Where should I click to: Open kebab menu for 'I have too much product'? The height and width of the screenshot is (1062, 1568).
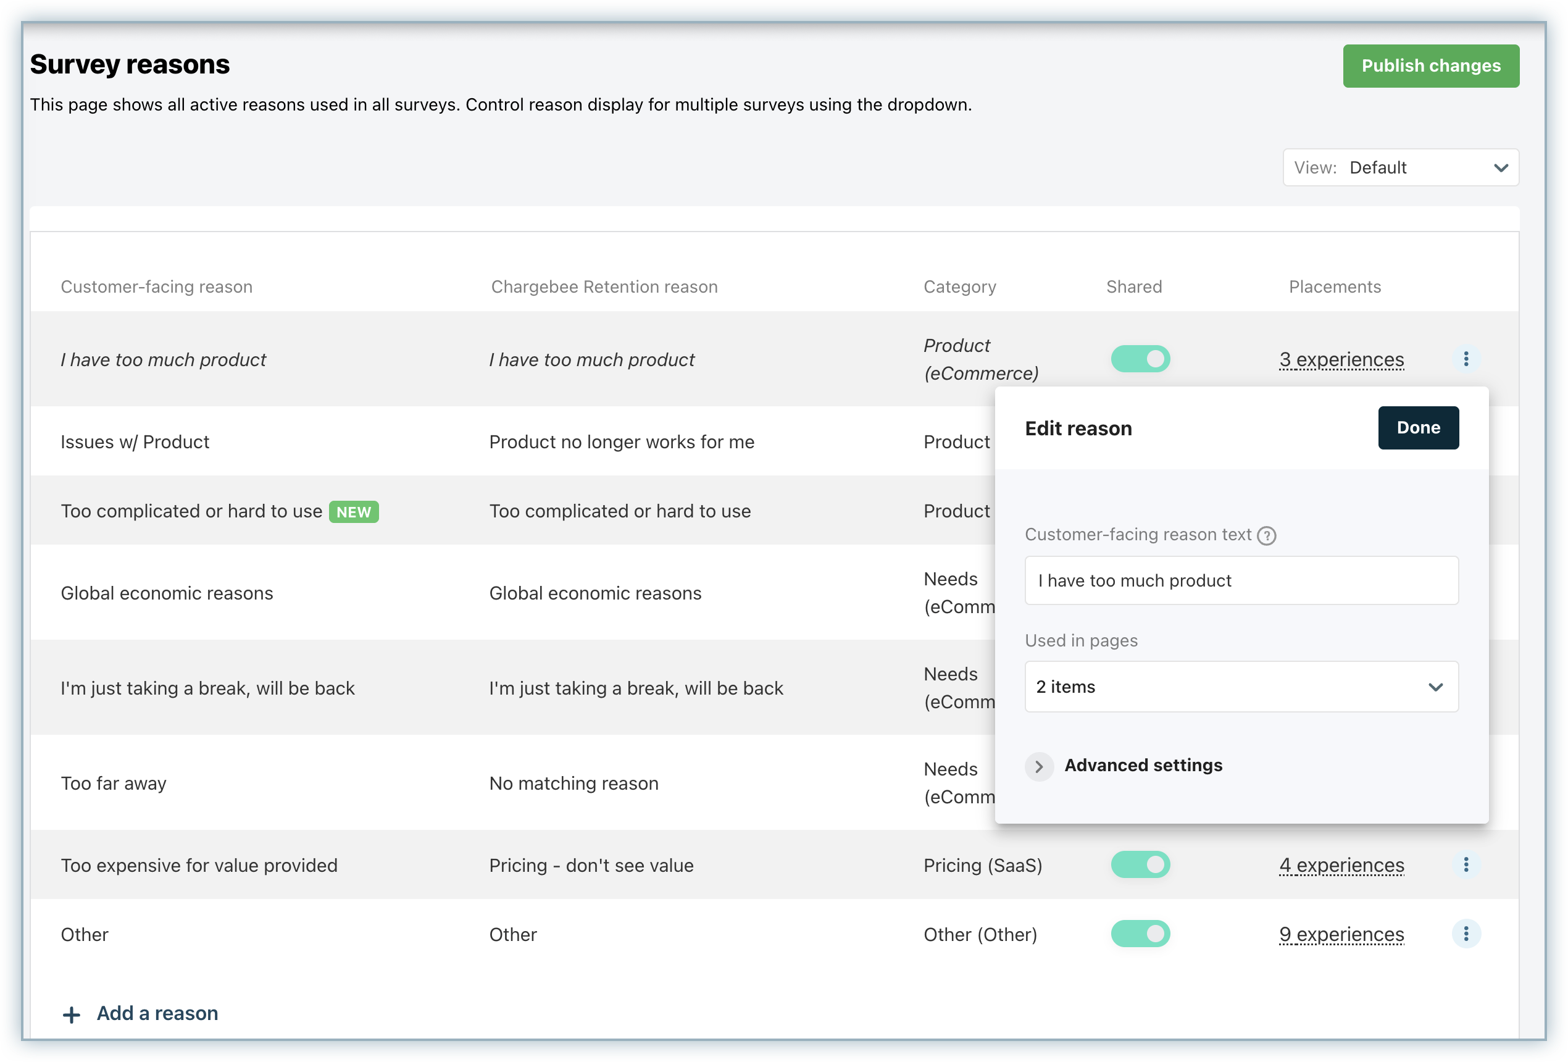(x=1466, y=359)
